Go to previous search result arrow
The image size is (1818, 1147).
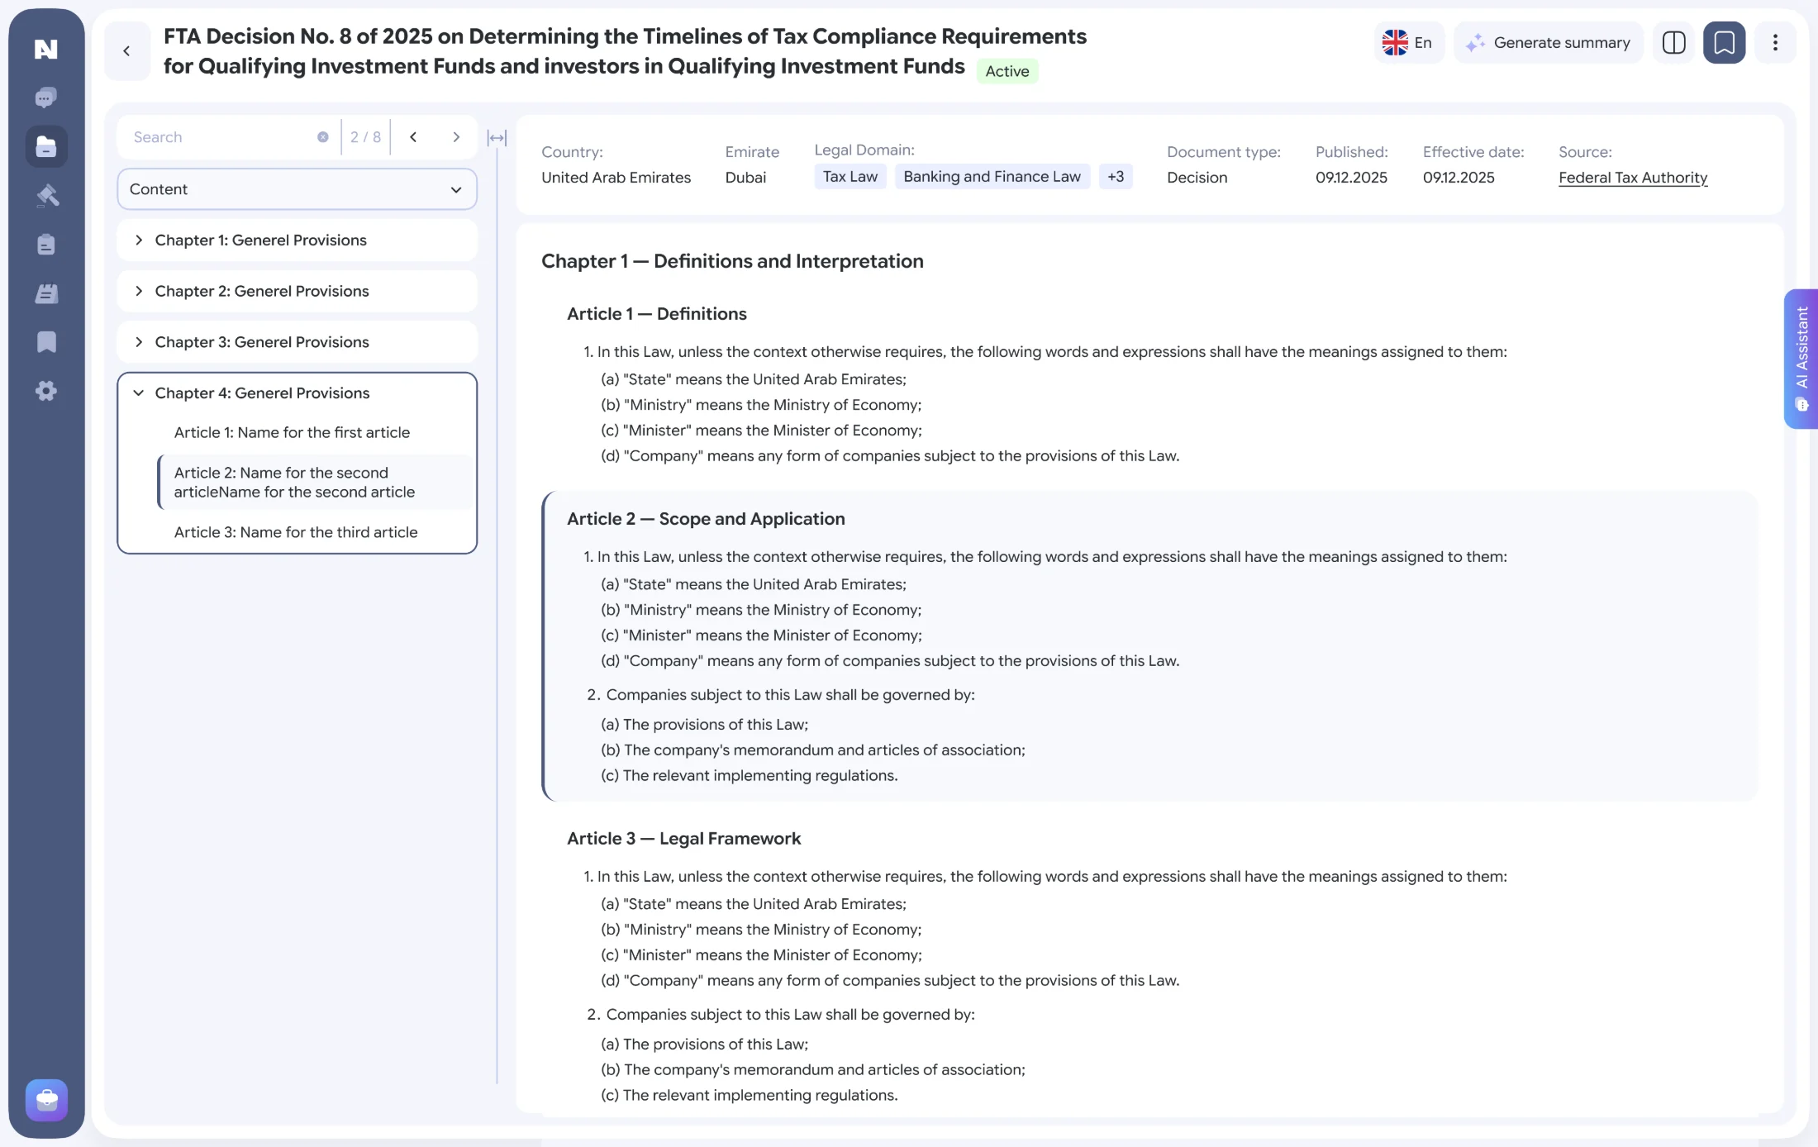tap(413, 137)
